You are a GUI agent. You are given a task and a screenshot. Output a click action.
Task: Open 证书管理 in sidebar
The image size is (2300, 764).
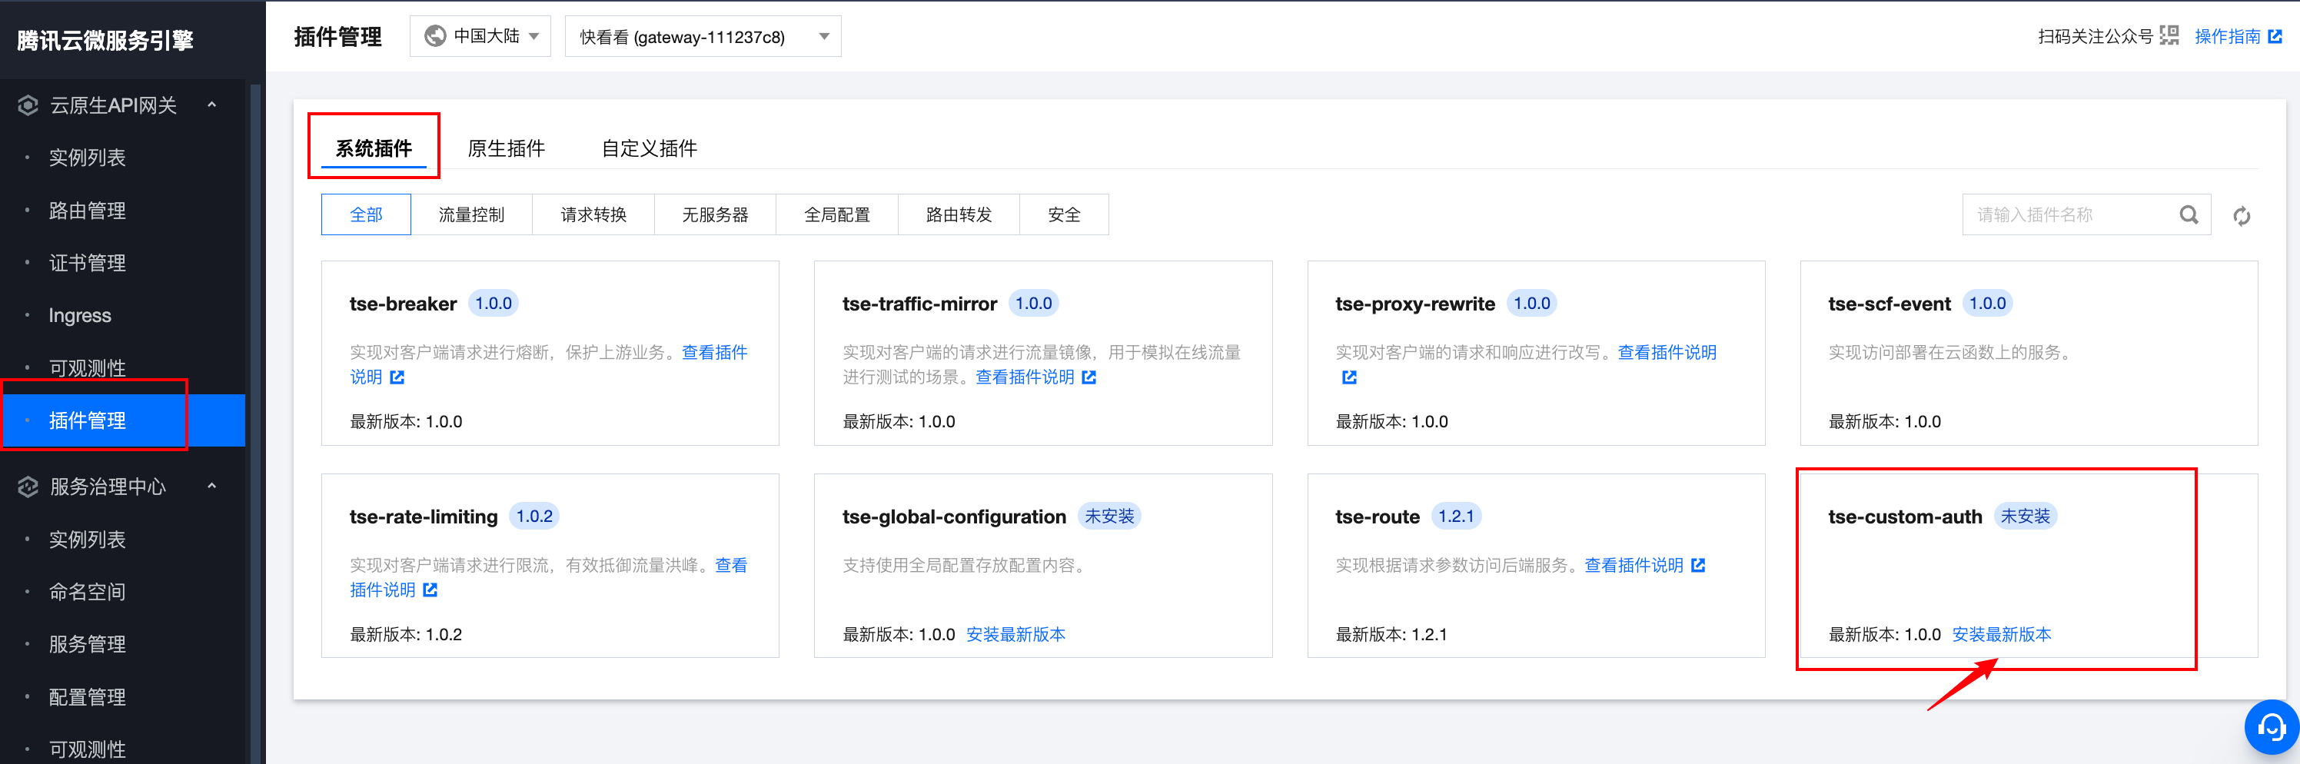coord(88,264)
